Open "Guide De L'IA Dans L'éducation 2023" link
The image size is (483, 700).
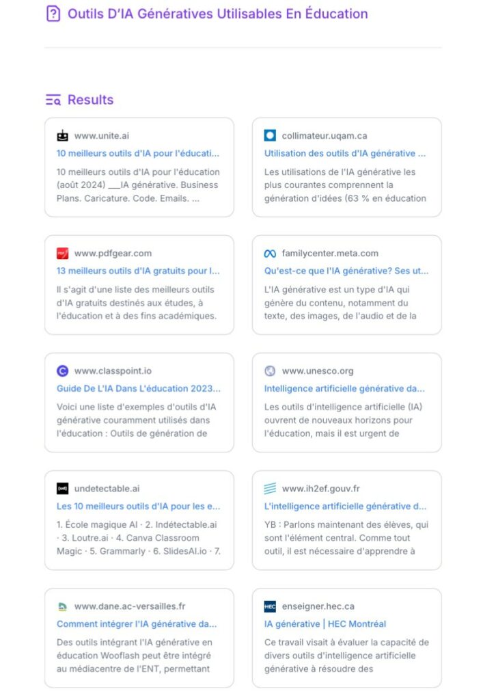[x=138, y=388]
